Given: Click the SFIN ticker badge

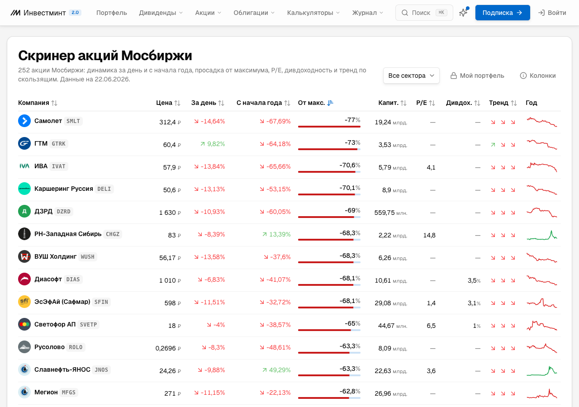Looking at the screenshot, I should tap(101, 302).
